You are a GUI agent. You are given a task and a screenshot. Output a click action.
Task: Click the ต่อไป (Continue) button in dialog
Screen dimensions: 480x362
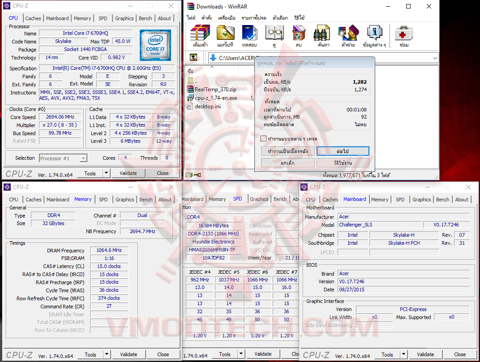click(x=343, y=151)
